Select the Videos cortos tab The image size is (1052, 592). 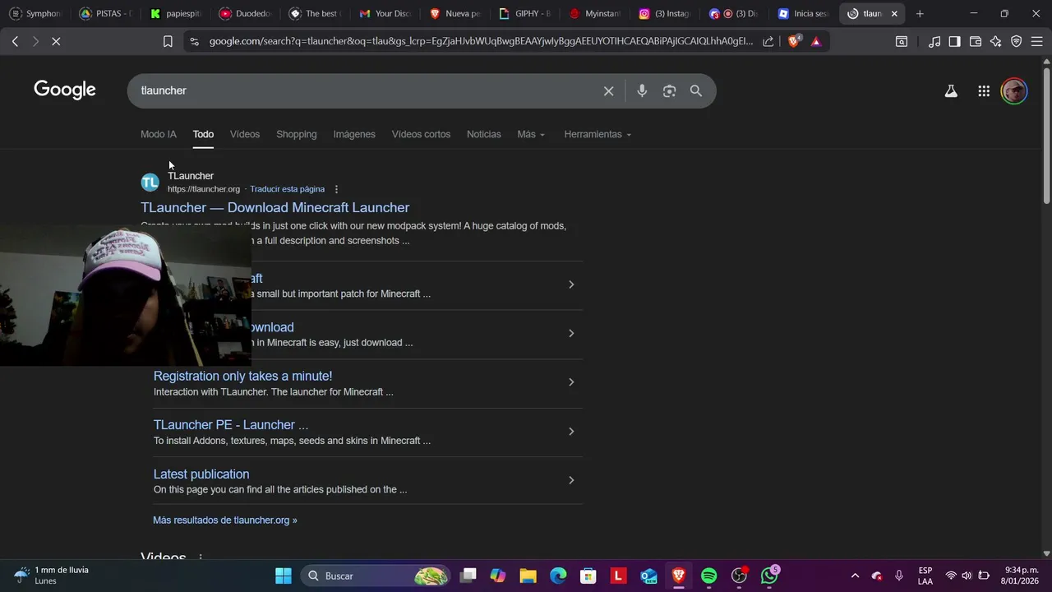(421, 134)
